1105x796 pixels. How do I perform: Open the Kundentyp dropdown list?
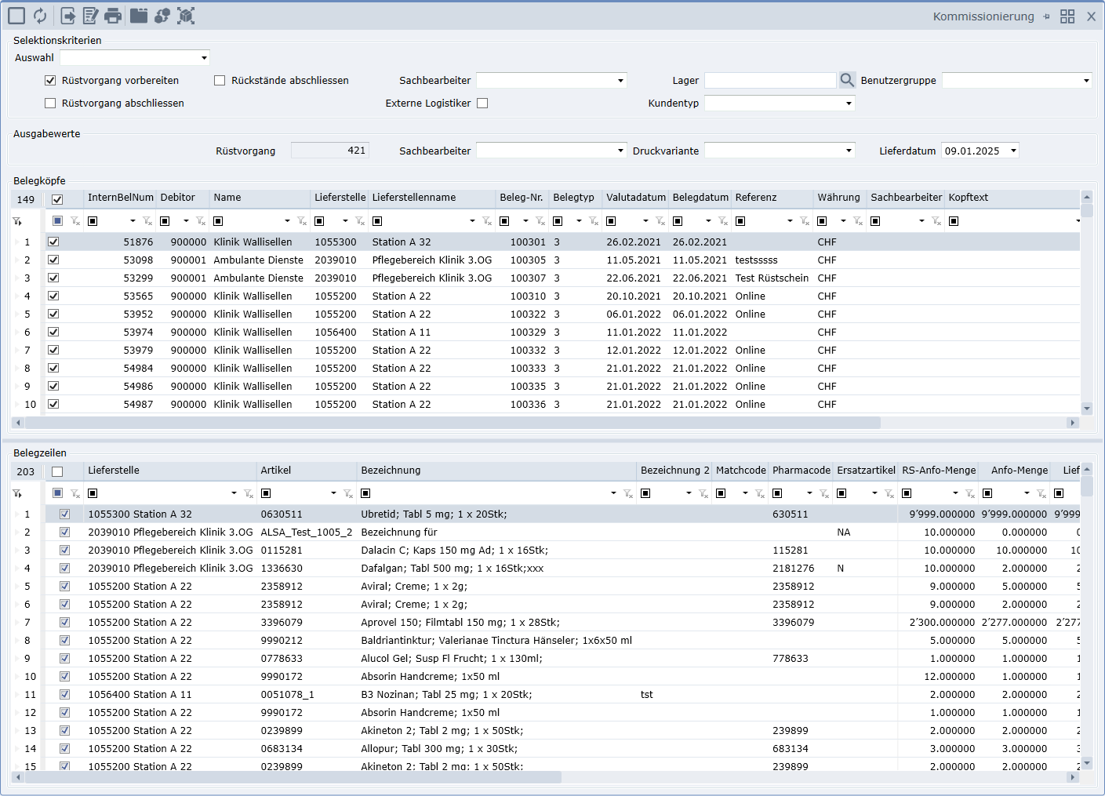849,103
